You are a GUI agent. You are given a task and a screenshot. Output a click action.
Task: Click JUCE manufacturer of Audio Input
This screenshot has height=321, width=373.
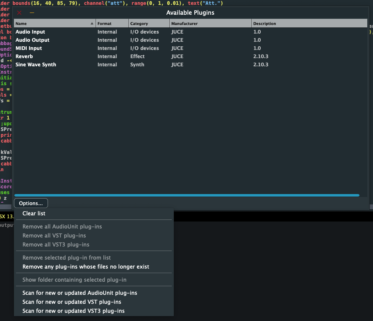pyautogui.click(x=177, y=32)
